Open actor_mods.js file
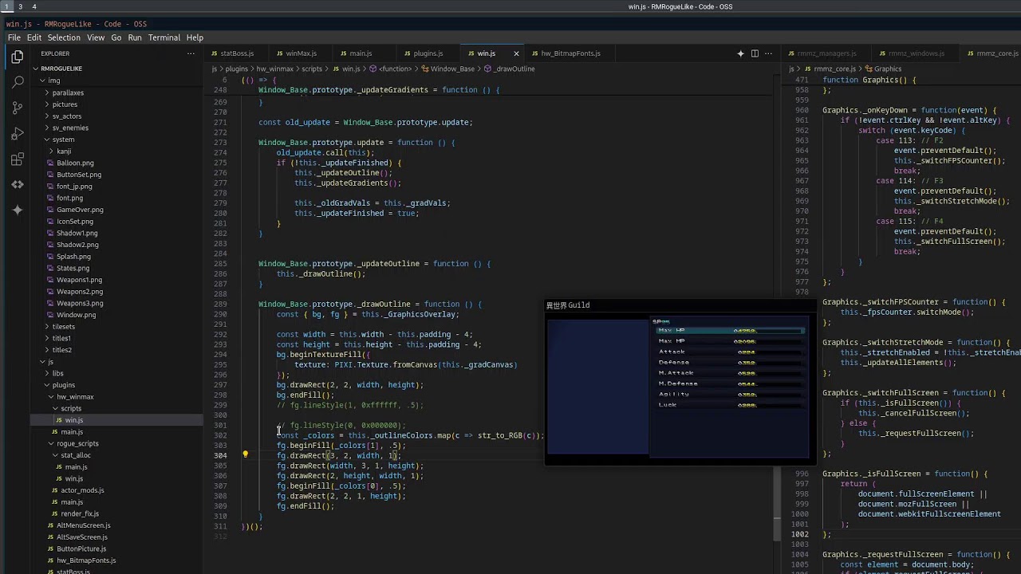 coord(82,490)
